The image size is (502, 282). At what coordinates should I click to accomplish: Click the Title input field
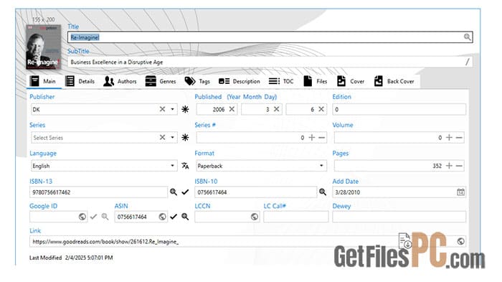pos(270,37)
